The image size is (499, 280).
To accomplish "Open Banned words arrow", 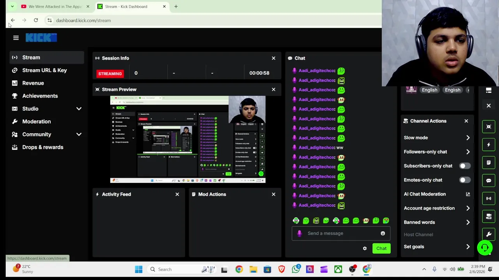I will (468, 222).
